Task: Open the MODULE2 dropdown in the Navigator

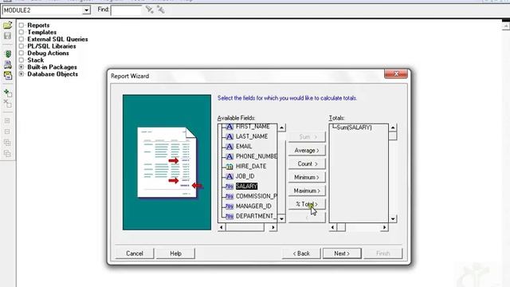Action: point(86,10)
